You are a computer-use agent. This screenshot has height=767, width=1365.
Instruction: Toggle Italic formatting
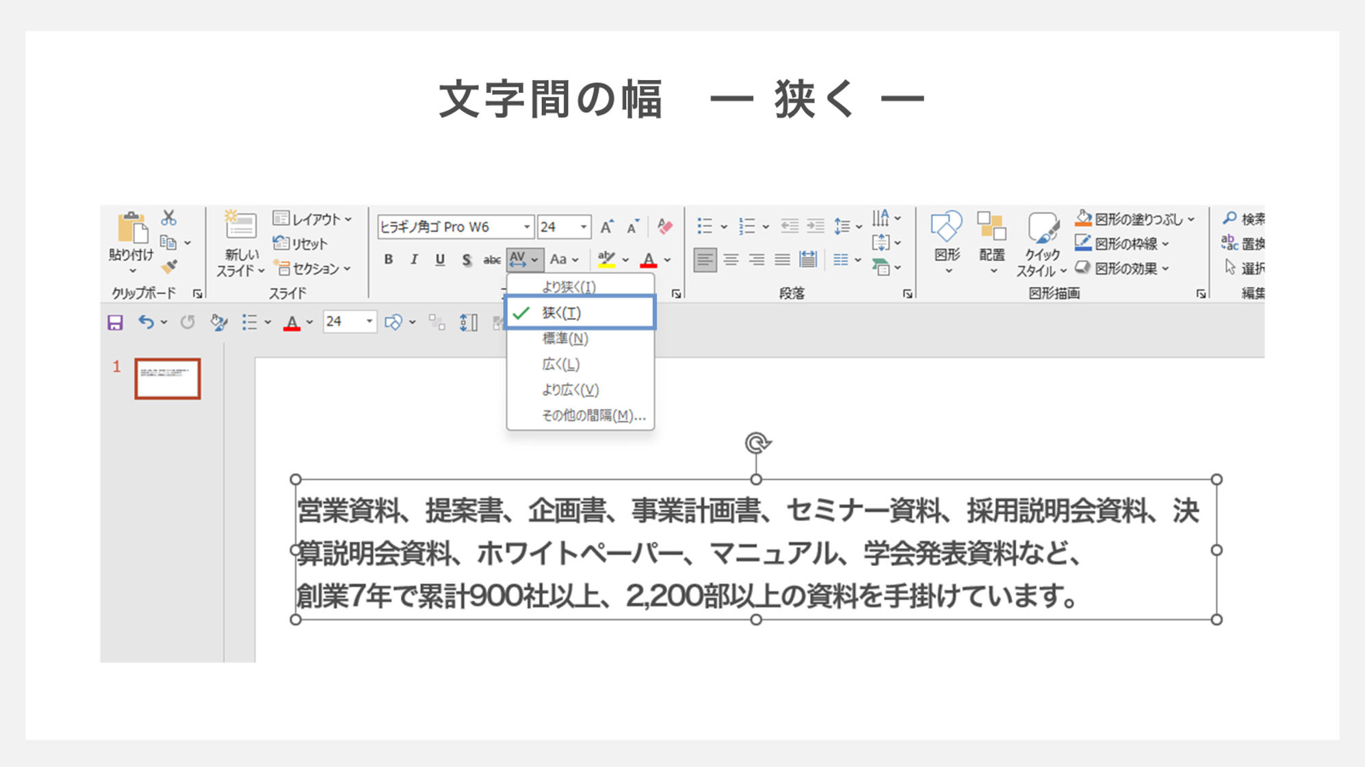[x=415, y=260]
